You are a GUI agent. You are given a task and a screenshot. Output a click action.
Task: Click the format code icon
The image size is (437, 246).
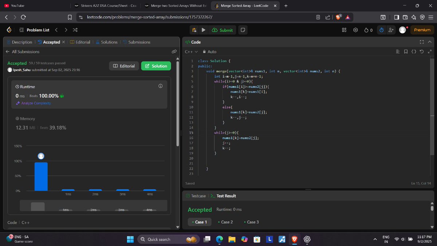tap(398, 52)
